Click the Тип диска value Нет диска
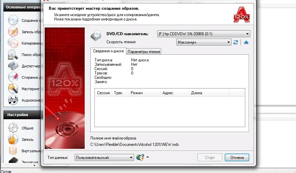This screenshot has height=173, width=296. [x=140, y=60]
